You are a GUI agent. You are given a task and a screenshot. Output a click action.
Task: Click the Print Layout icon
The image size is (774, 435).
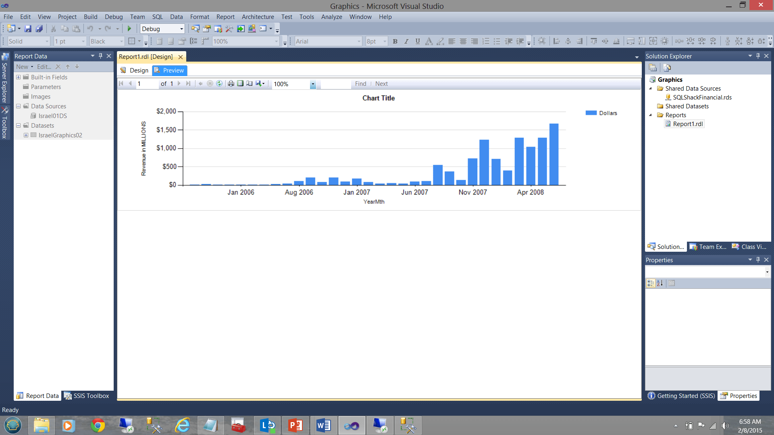pos(240,84)
